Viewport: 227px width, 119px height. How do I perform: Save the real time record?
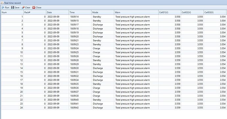click(15, 8)
